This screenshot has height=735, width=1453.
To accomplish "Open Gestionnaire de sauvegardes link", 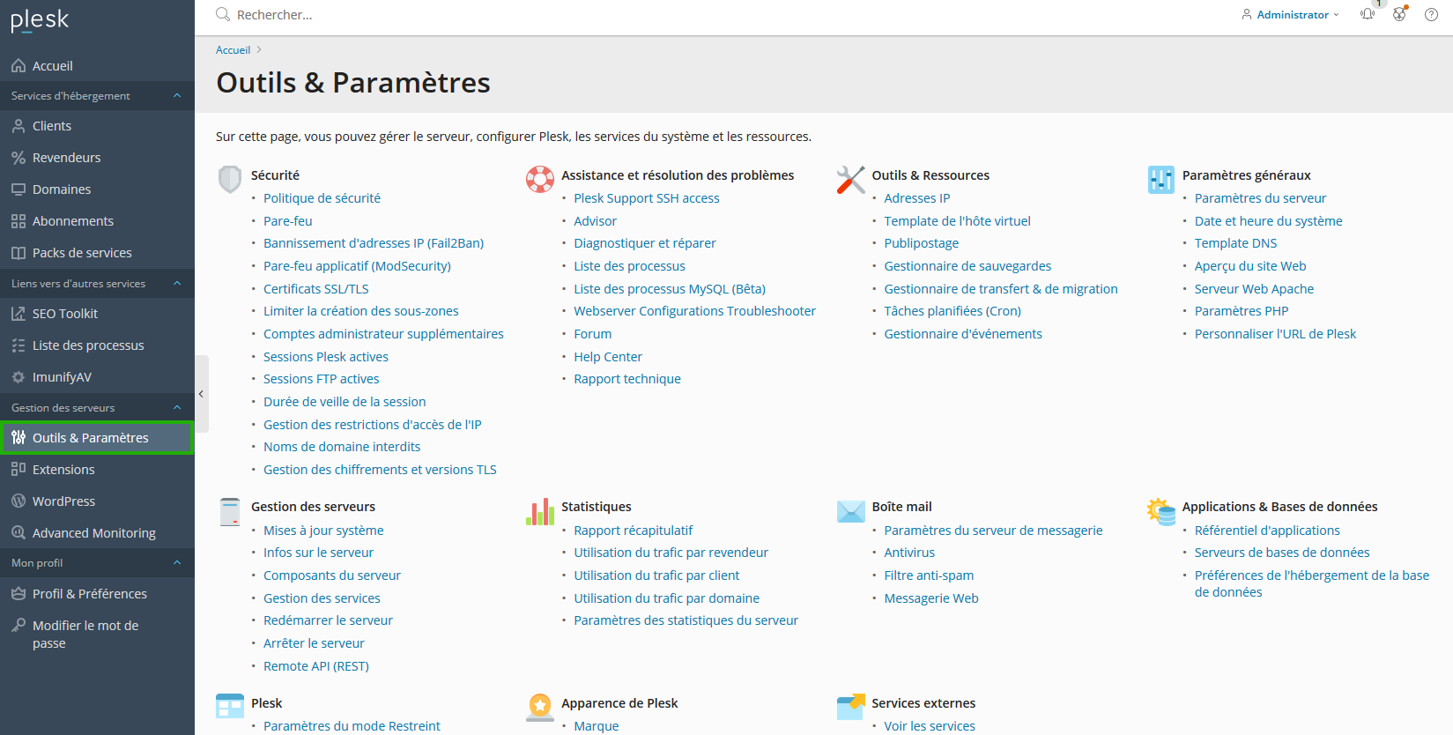I will [967, 266].
